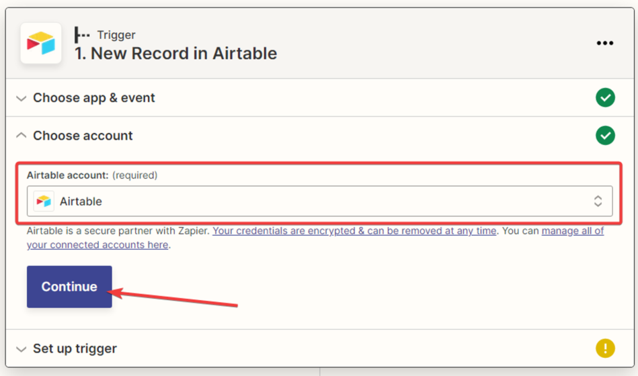This screenshot has height=376, width=638.
Task: Click the large Airtable app logo
Action: point(41,44)
